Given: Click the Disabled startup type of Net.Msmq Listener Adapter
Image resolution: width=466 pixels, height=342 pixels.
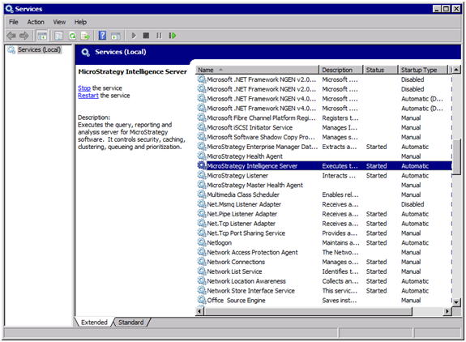Looking at the screenshot, I should (x=413, y=204).
